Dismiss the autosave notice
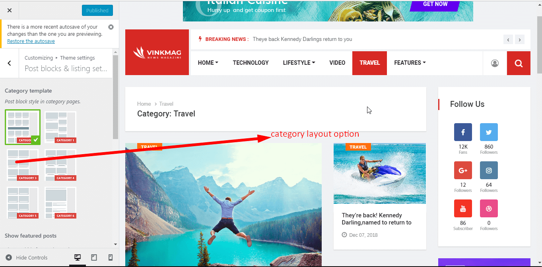 [111, 27]
